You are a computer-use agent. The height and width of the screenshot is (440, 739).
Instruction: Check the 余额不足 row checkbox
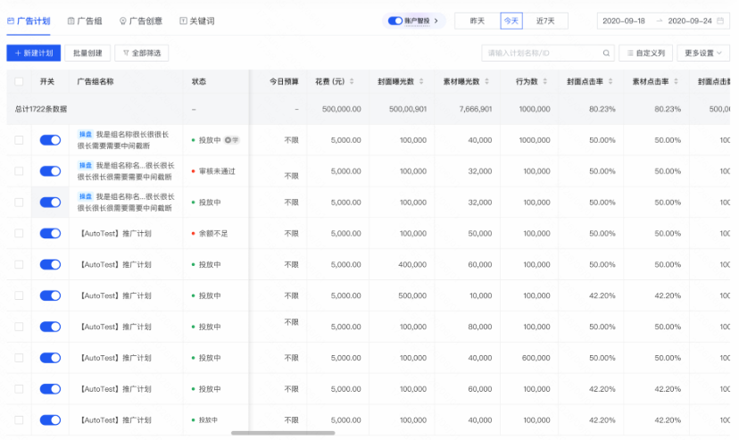point(19,233)
